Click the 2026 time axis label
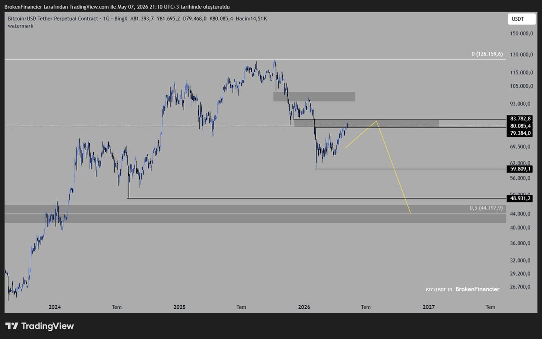This screenshot has height=339, width=542. pos(304,307)
